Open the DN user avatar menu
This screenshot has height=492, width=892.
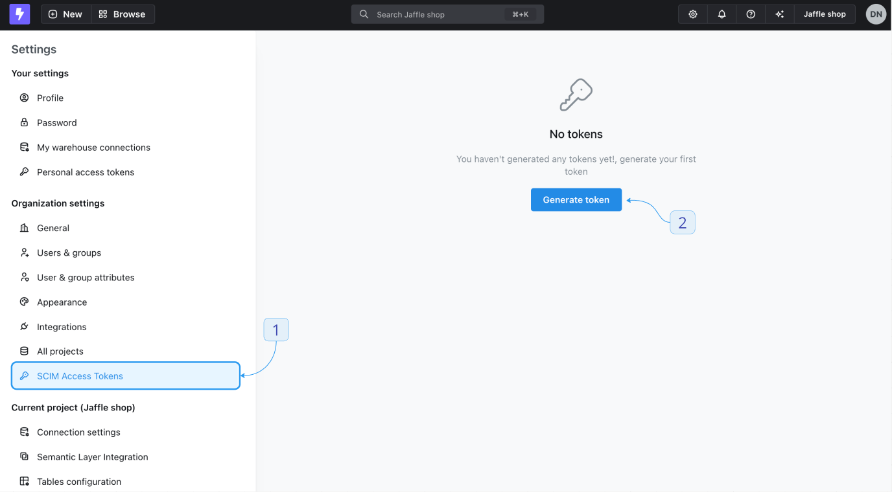point(876,14)
